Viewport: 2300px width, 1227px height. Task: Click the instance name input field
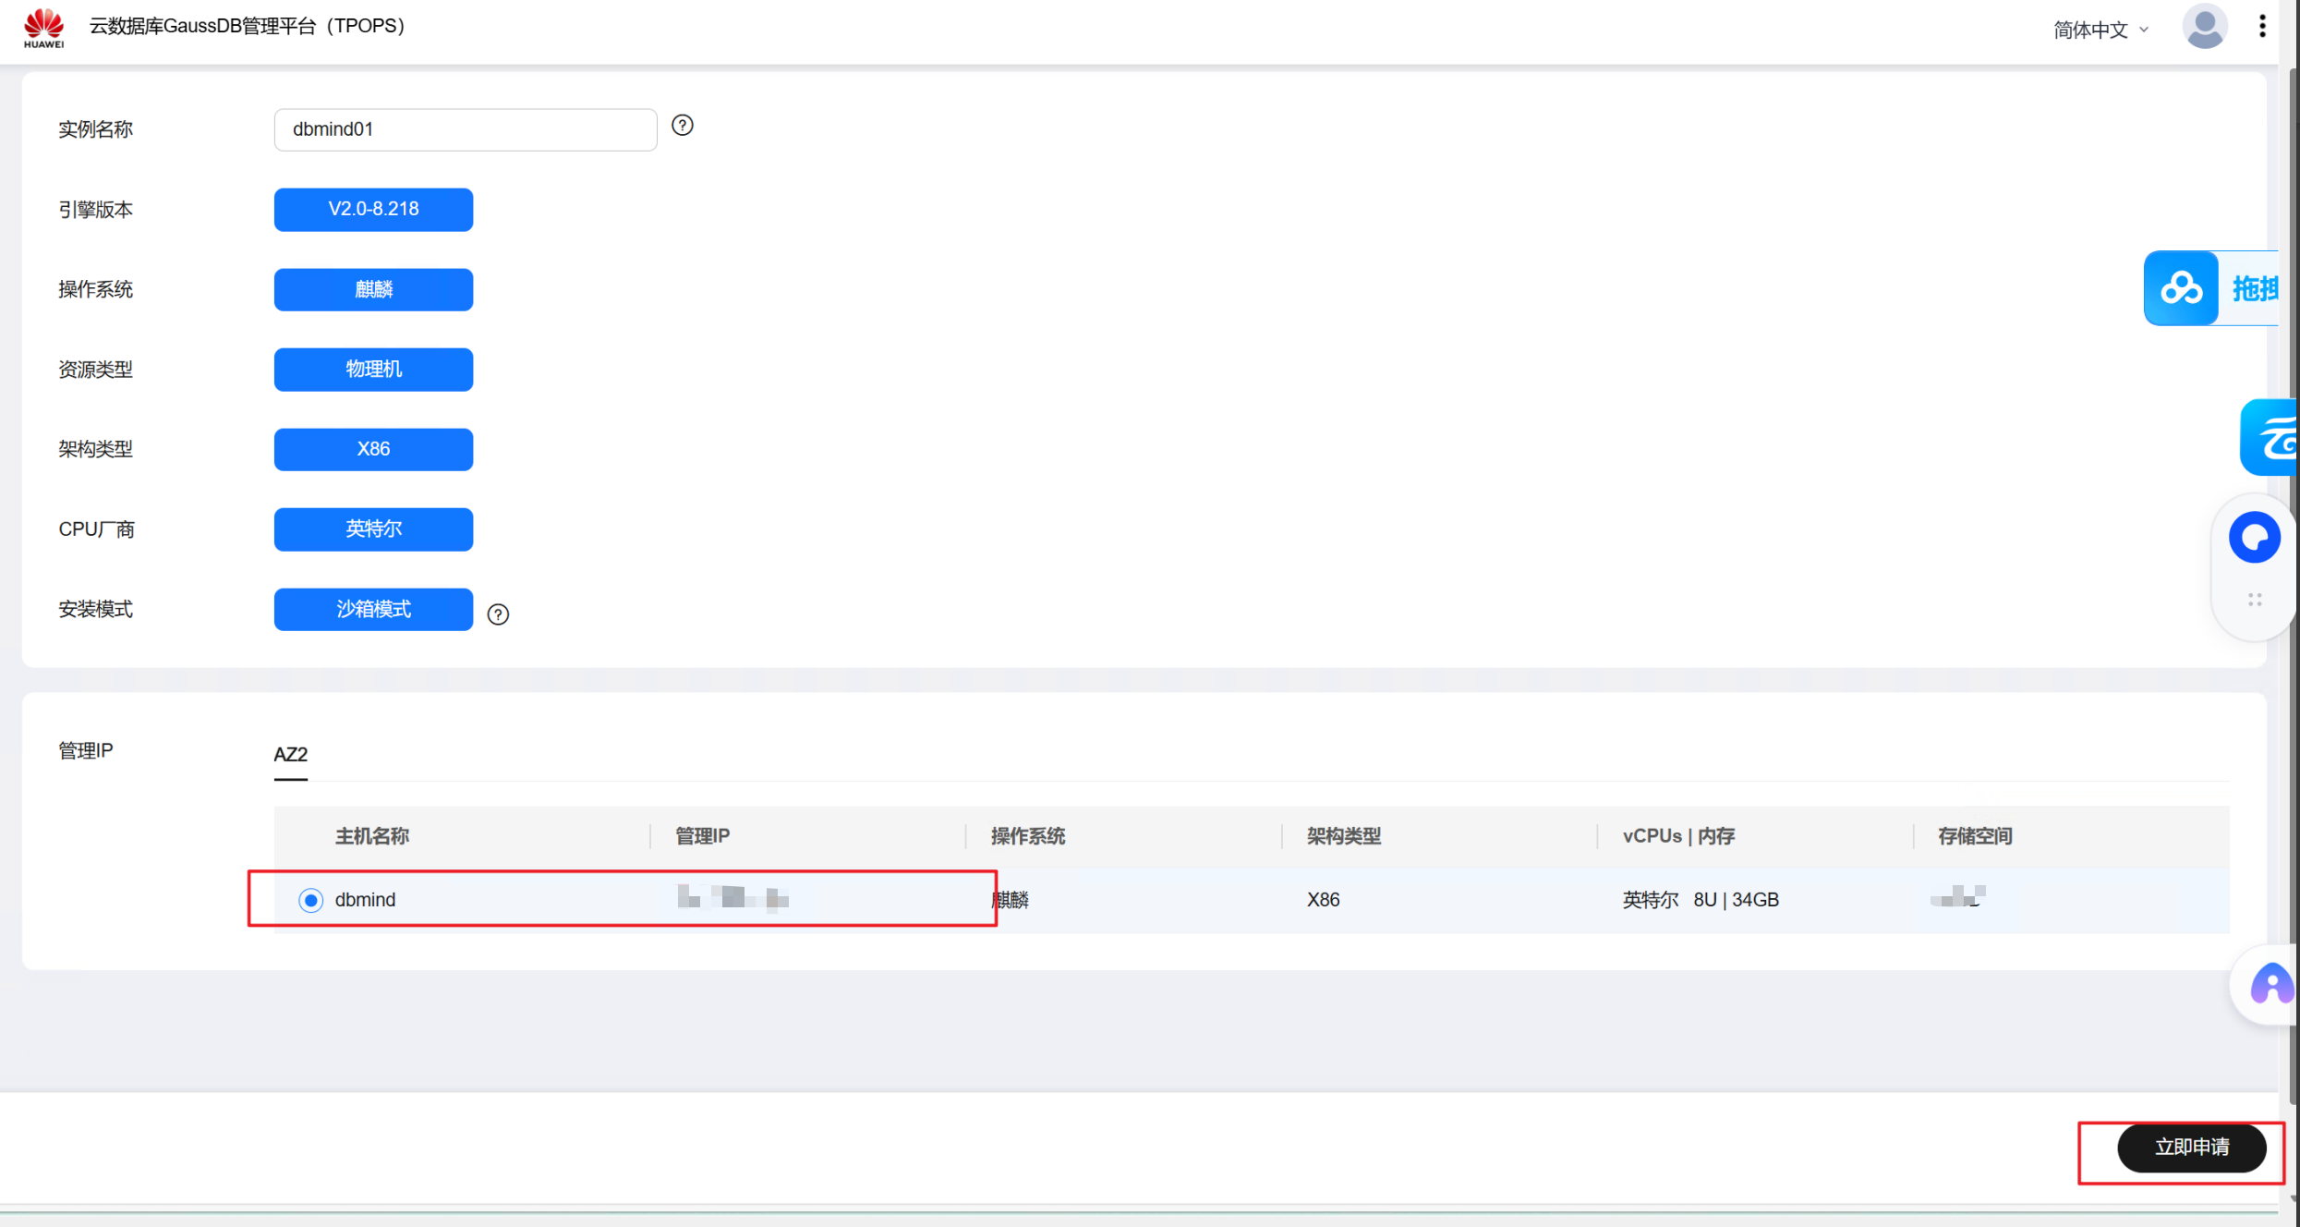(465, 129)
